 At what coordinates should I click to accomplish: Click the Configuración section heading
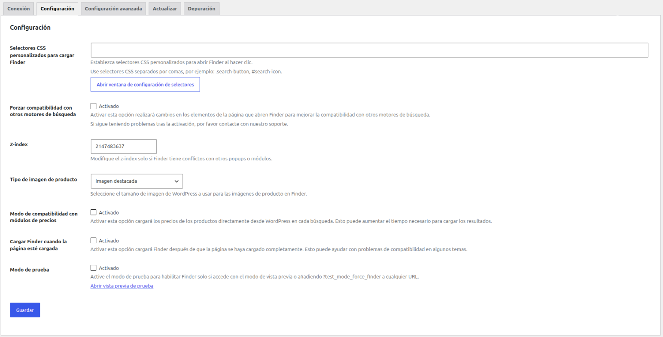[x=30, y=28]
